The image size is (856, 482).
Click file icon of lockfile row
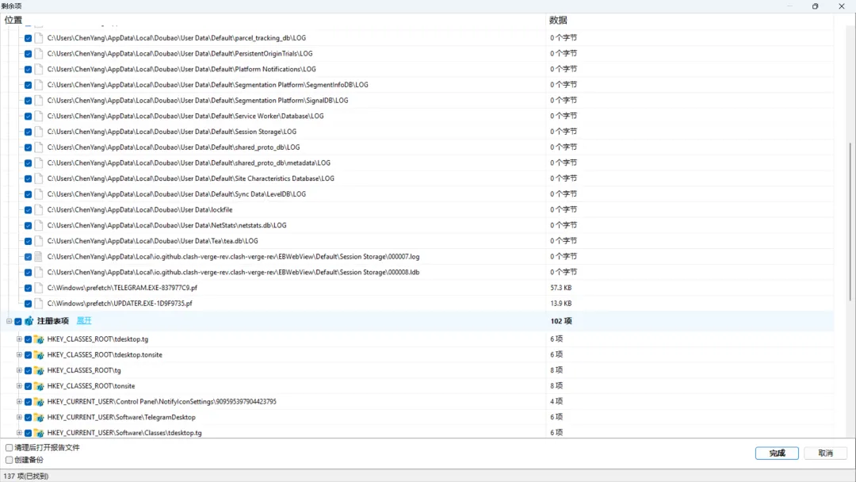click(39, 209)
